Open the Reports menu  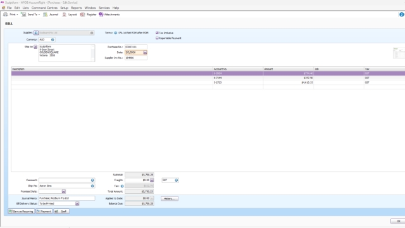pyautogui.click(x=77, y=8)
